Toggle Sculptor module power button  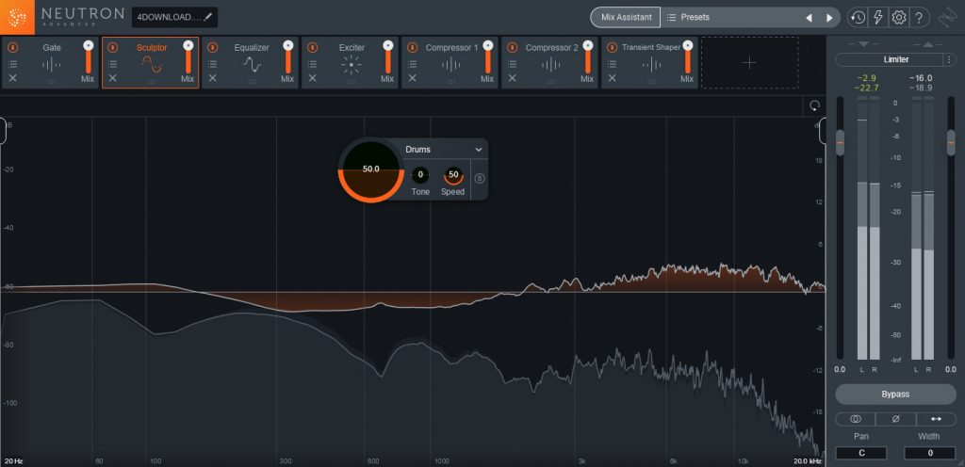pyautogui.click(x=113, y=47)
